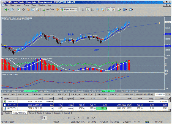Open the Journal terminal tab
172x124 pixels.
tap(67, 113)
